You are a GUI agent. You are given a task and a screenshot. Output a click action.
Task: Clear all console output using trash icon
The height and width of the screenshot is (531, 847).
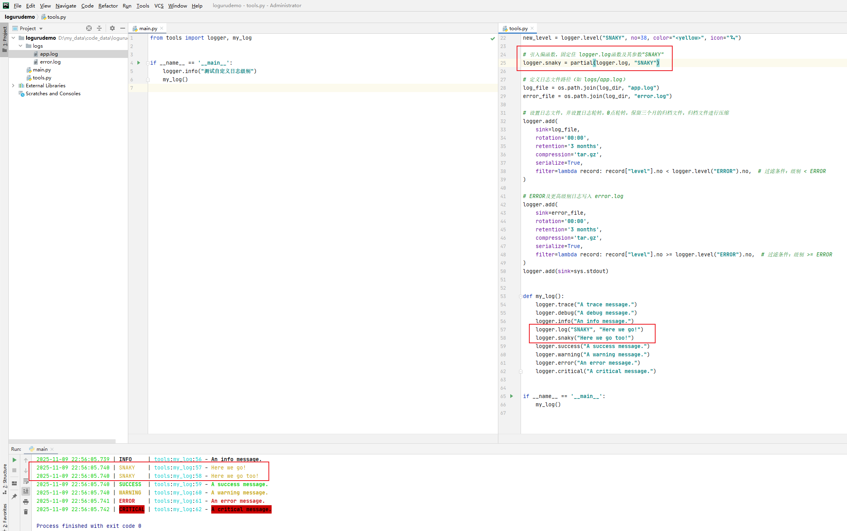point(26,511)
